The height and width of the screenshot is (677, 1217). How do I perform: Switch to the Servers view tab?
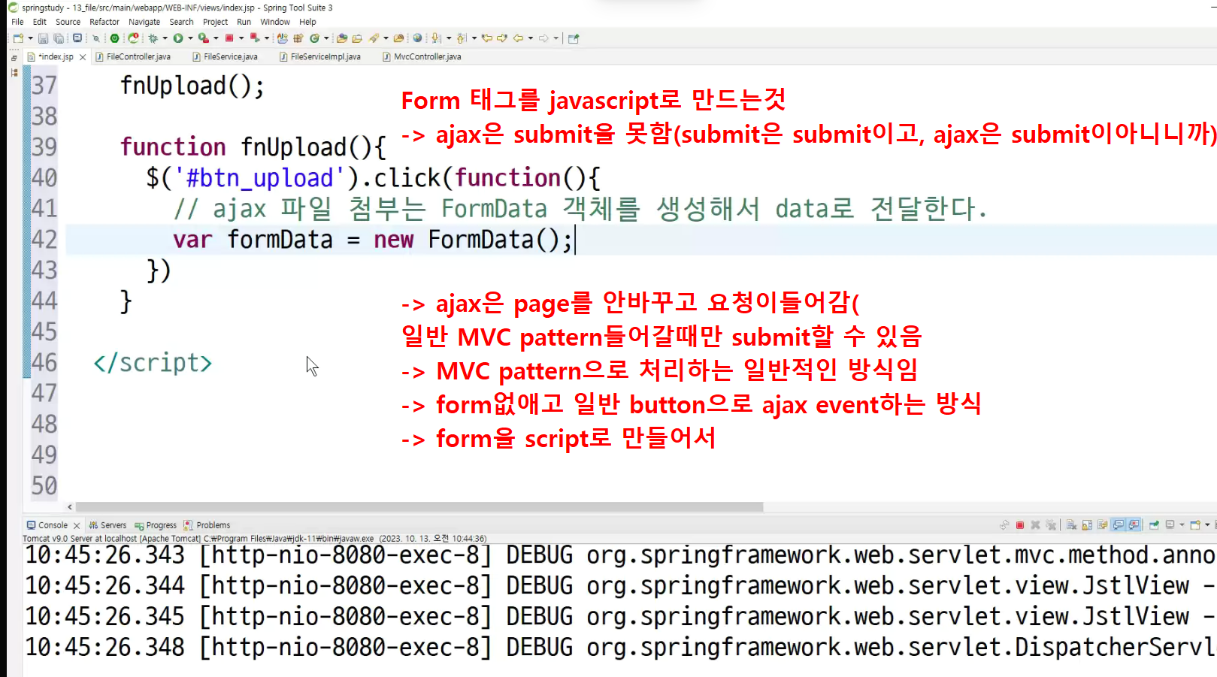(107, 525)
